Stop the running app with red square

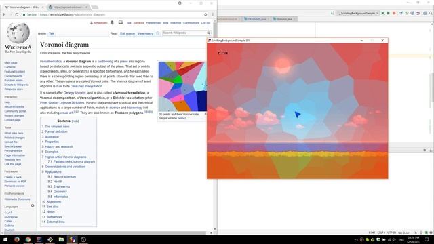tap(394, 13)
